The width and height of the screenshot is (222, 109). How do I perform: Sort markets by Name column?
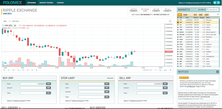(x=208, y=18)
